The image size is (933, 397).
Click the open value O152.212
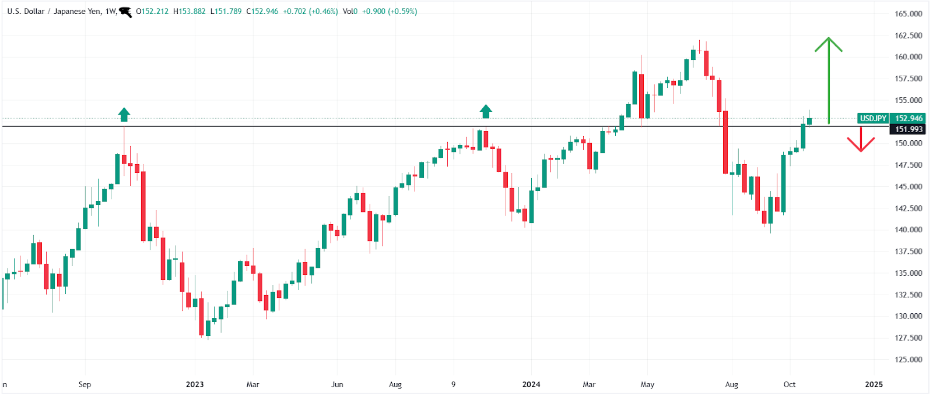(152, 11)
